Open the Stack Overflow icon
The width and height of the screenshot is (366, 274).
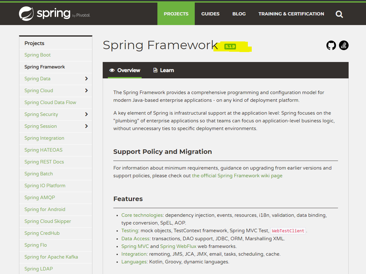(x=343, y=45)
